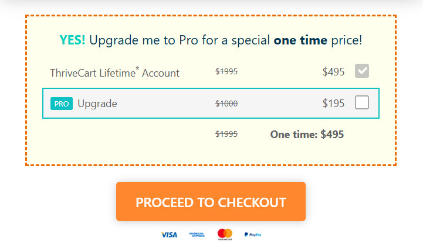423x248 pixels.
Task: Click the crossed-out $1000 price
Action: pos(226,104)
